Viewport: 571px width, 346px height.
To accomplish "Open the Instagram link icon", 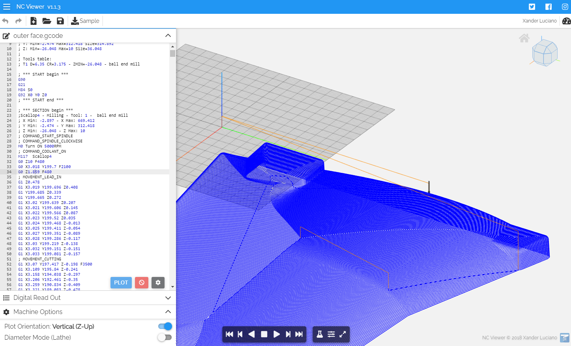I will tap(565, 7).
